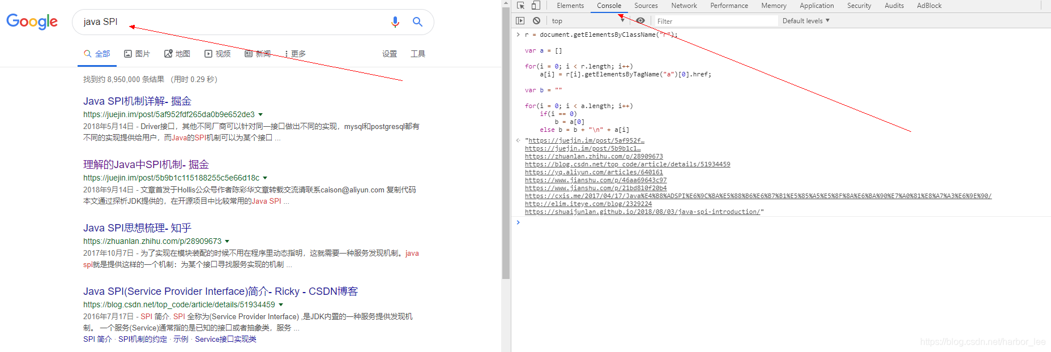Click the voice search microphone icon
The width and height of the screenshot is (1051, 352).
pos(395,22)
